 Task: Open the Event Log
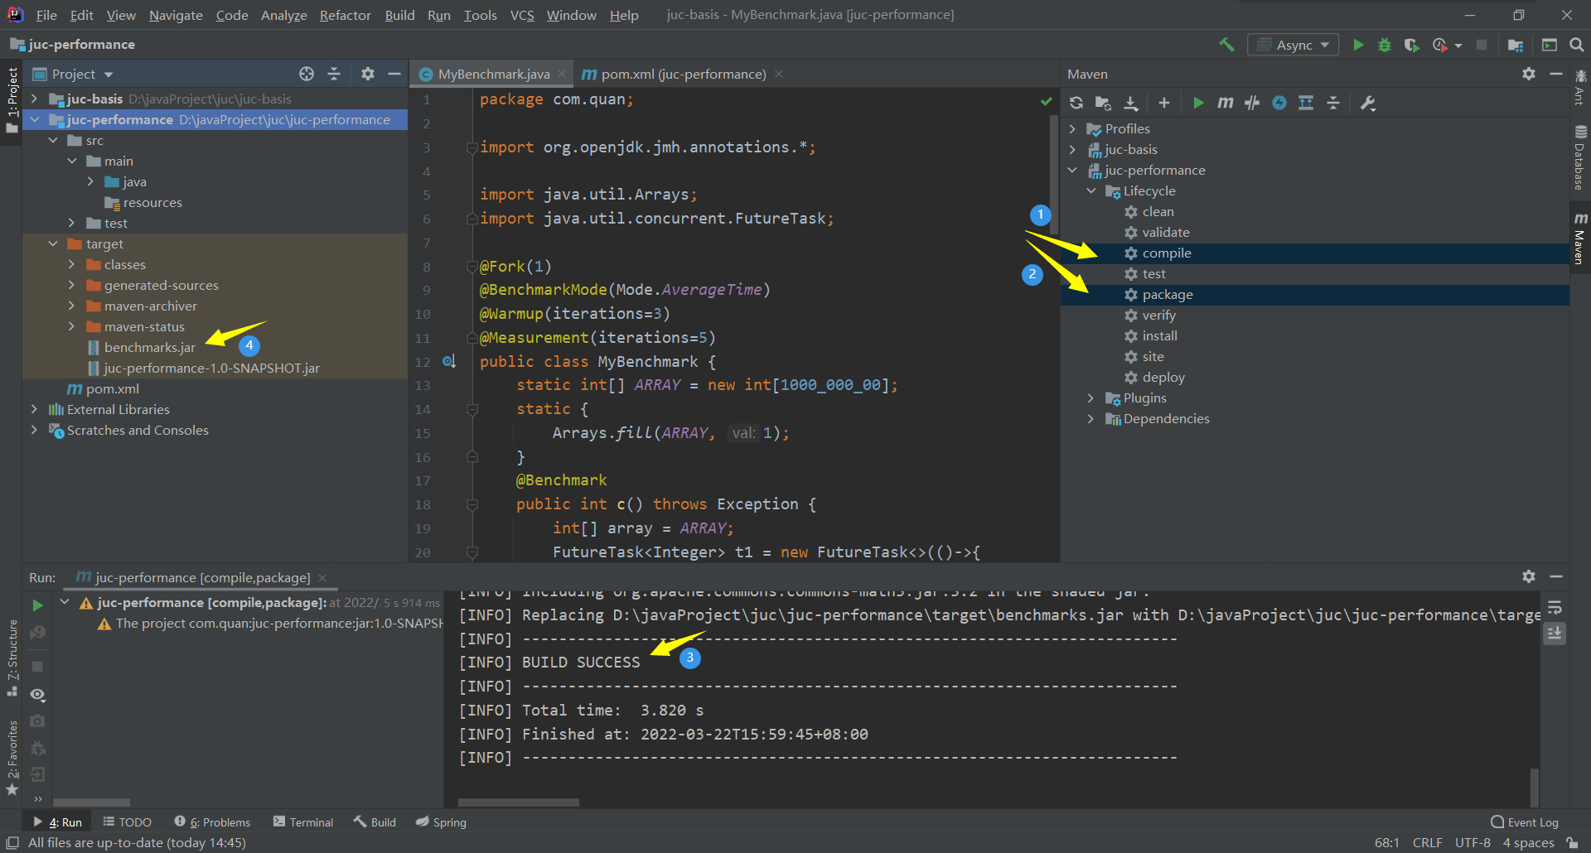point(1525,822)
